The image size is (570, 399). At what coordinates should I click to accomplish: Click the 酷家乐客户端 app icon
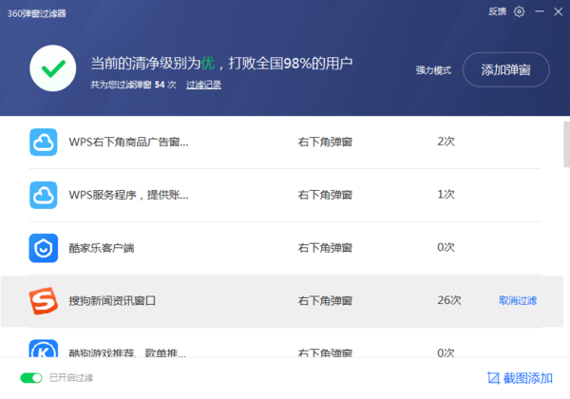click(44, 248)
